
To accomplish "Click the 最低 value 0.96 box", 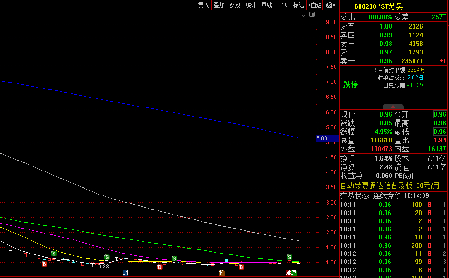I will click(x=440, y=132).
